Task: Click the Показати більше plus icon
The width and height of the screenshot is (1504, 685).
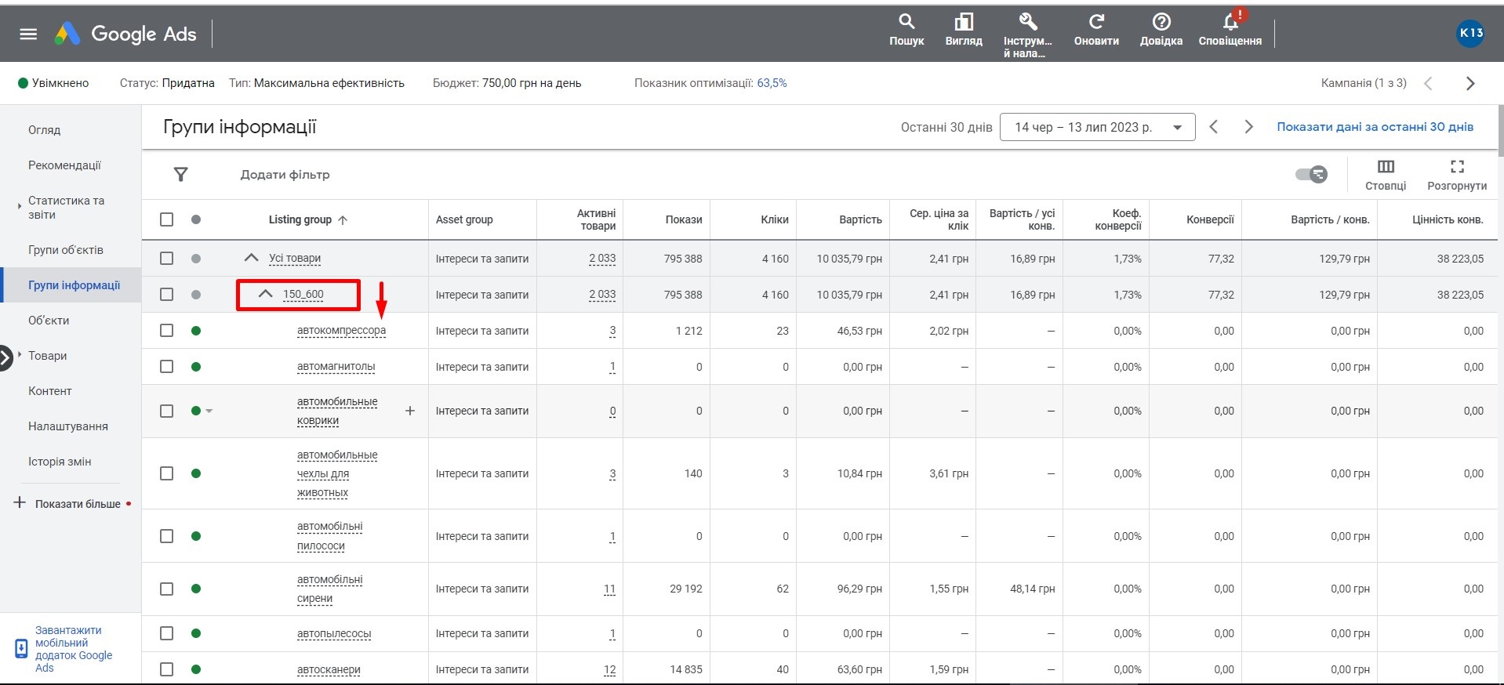Action: pos(20,503)
